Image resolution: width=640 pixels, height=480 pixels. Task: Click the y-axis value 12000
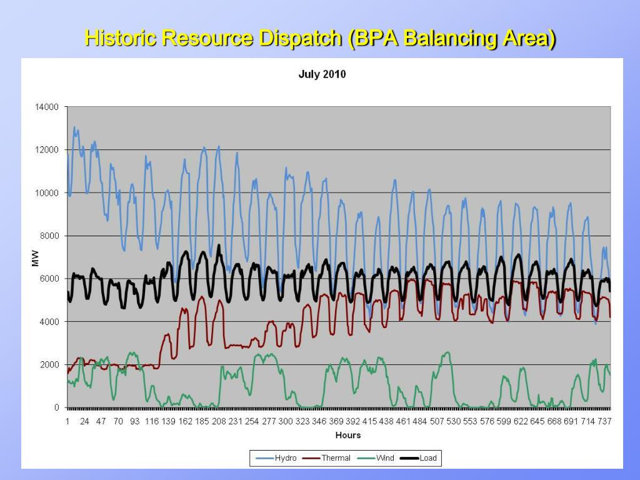point(47,150)
